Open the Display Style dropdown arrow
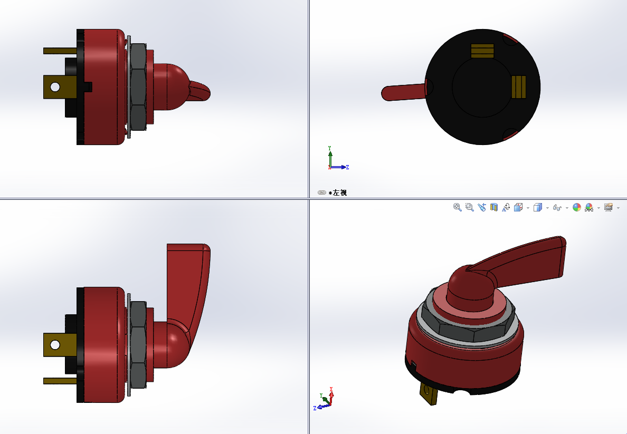This screenshot has width=627, height=434. pyautogui.click(x=547, y=208)
